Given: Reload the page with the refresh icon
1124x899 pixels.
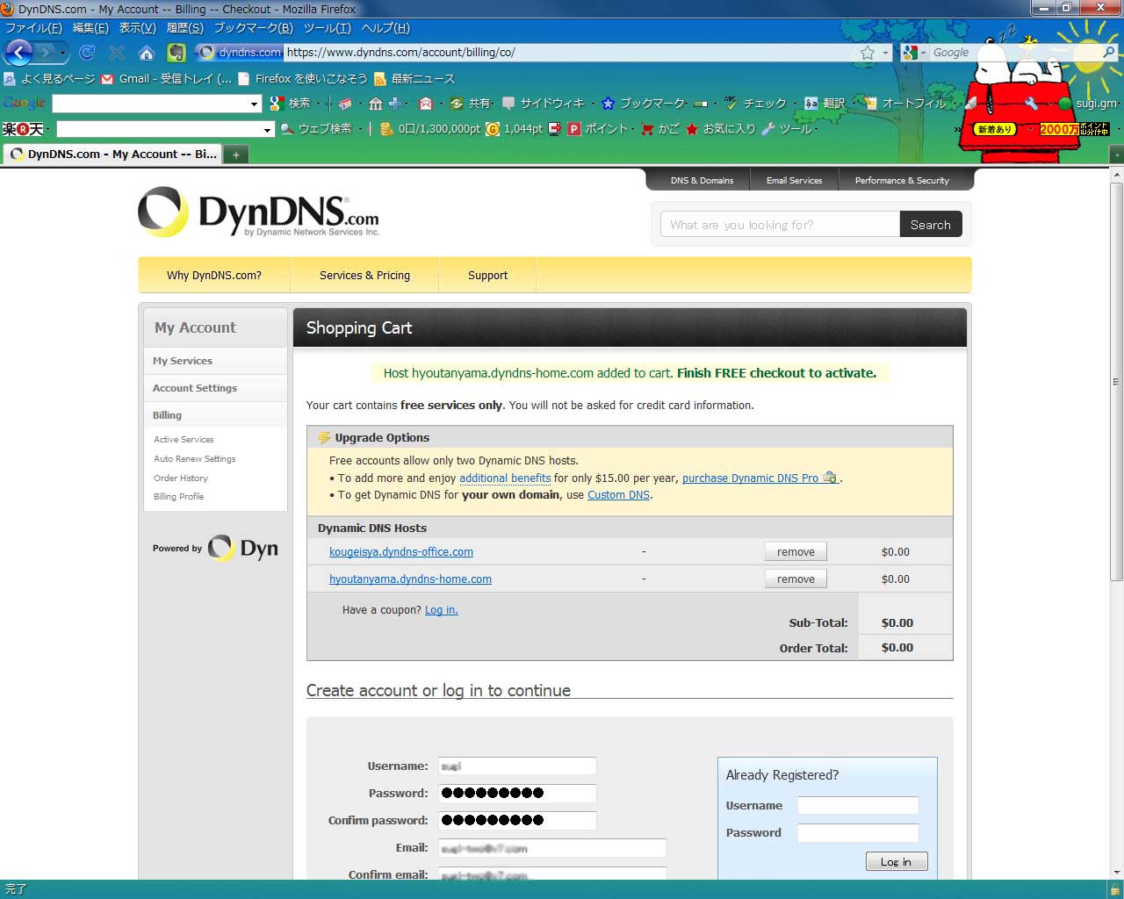Looking at the screenshot, I should point(87,53).
